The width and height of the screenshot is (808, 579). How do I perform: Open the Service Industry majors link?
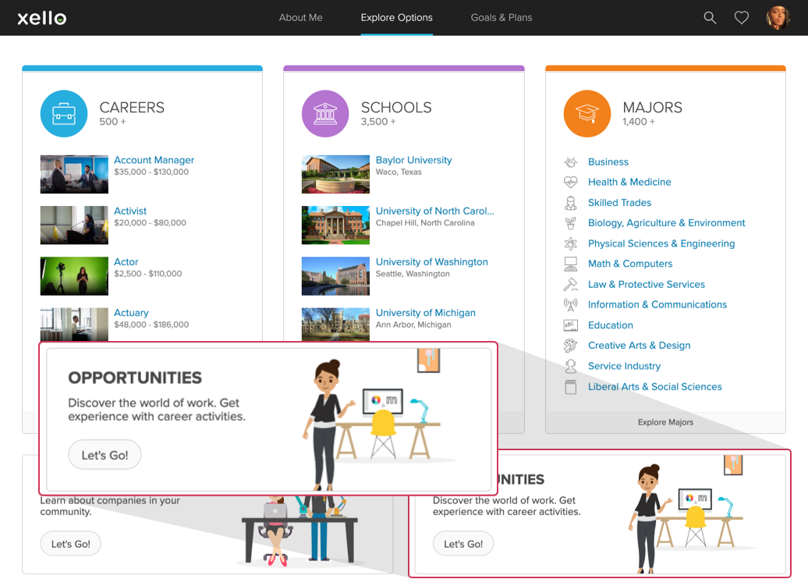pyautogui.click(x=624, y=366)
